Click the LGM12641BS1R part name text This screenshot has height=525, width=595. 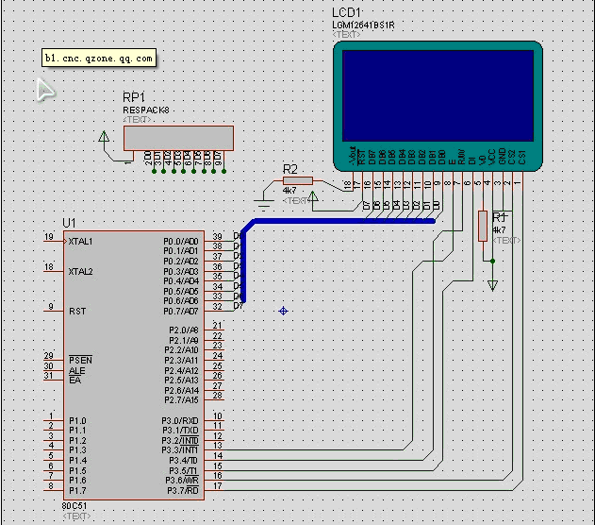pyautogui.click(x=362, y=25)
